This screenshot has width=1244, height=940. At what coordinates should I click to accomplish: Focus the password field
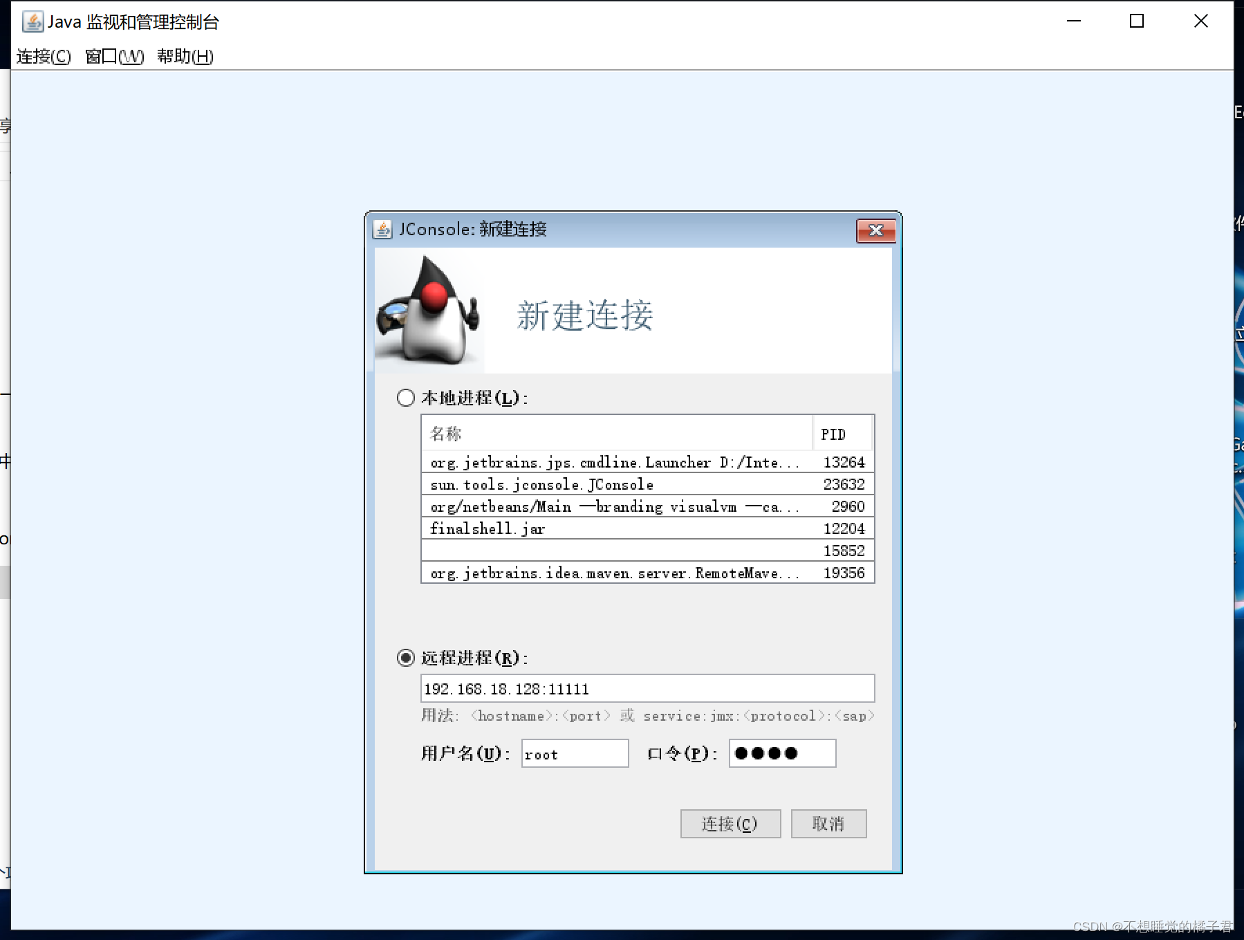[x=782, y=754]
